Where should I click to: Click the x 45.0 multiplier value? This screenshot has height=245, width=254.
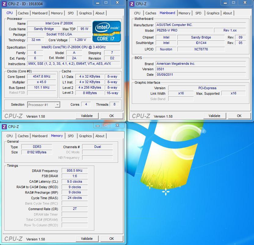pos(42,82)
